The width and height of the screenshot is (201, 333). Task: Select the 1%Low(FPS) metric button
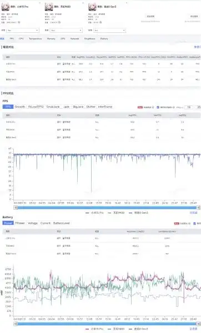[x=36, y=107]
